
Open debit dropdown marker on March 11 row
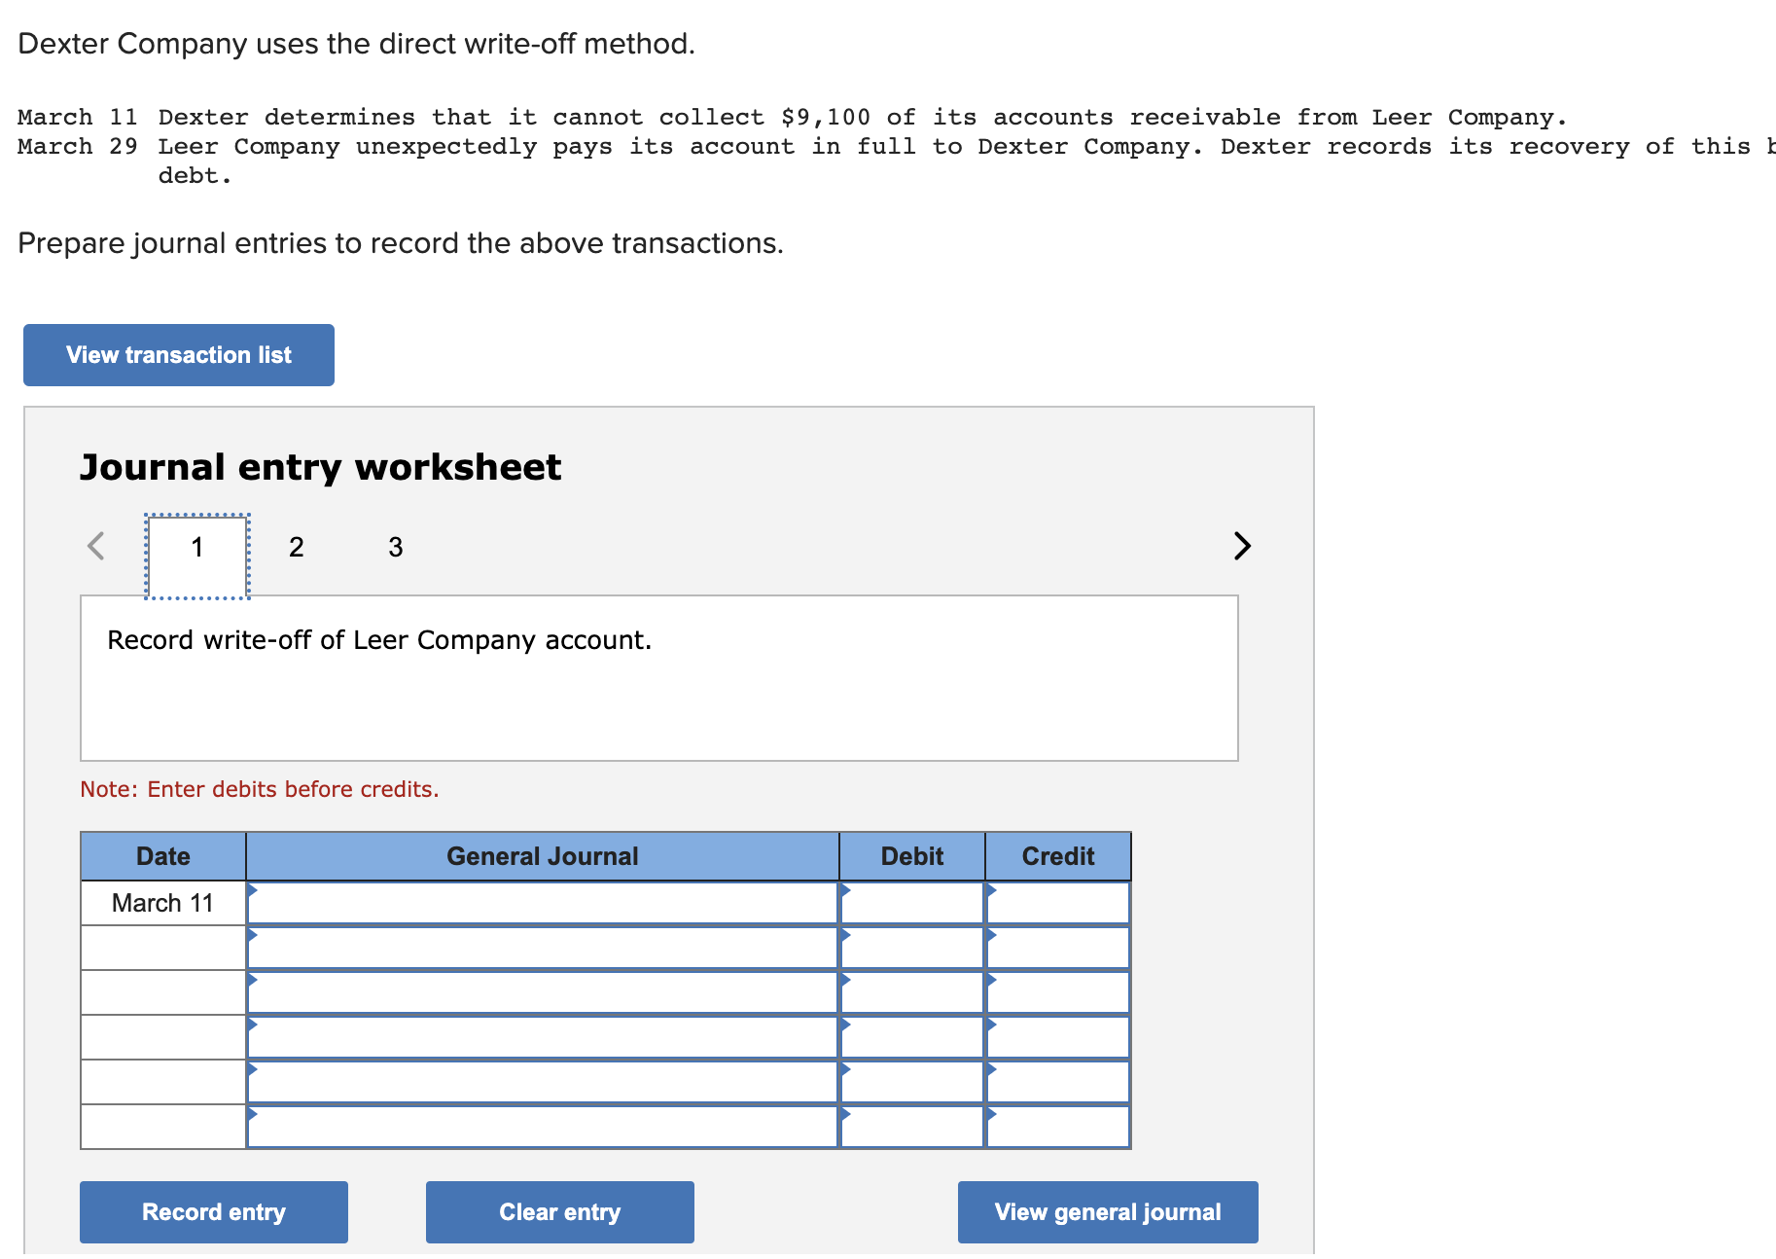point(844,891)
